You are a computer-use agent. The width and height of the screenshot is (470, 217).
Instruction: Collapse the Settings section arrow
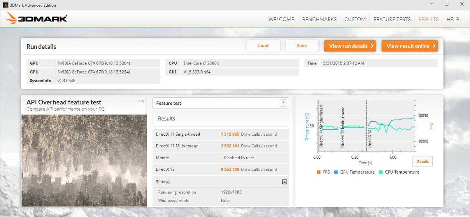(x=284, y=182)
